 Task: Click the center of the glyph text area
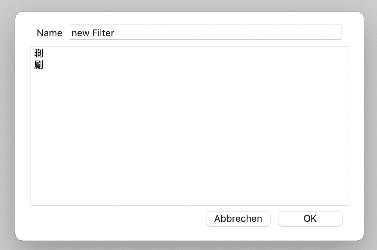click(x=190, y=126)
